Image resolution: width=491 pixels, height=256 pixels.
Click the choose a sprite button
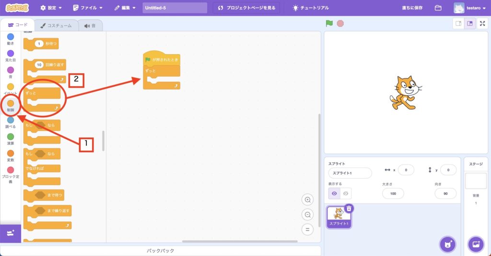coord(448,244)
